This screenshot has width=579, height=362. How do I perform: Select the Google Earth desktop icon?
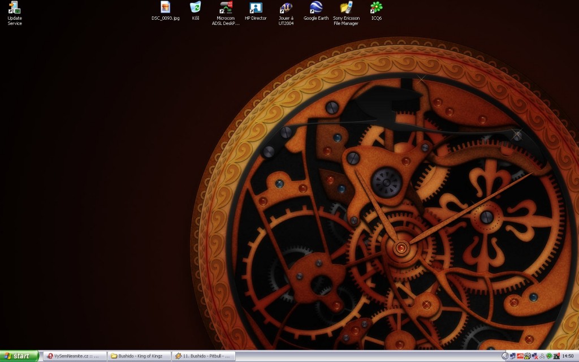(x=316, y=11)
